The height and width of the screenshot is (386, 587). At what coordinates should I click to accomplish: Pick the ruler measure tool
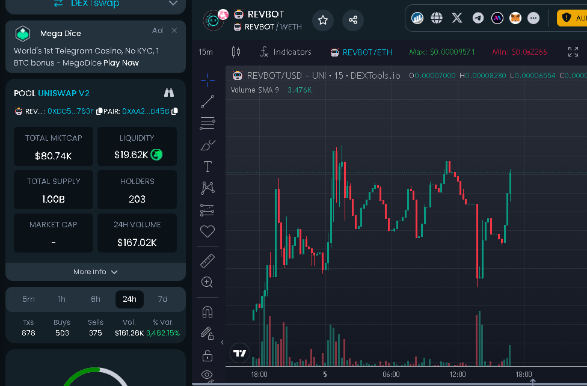point(207,260)
